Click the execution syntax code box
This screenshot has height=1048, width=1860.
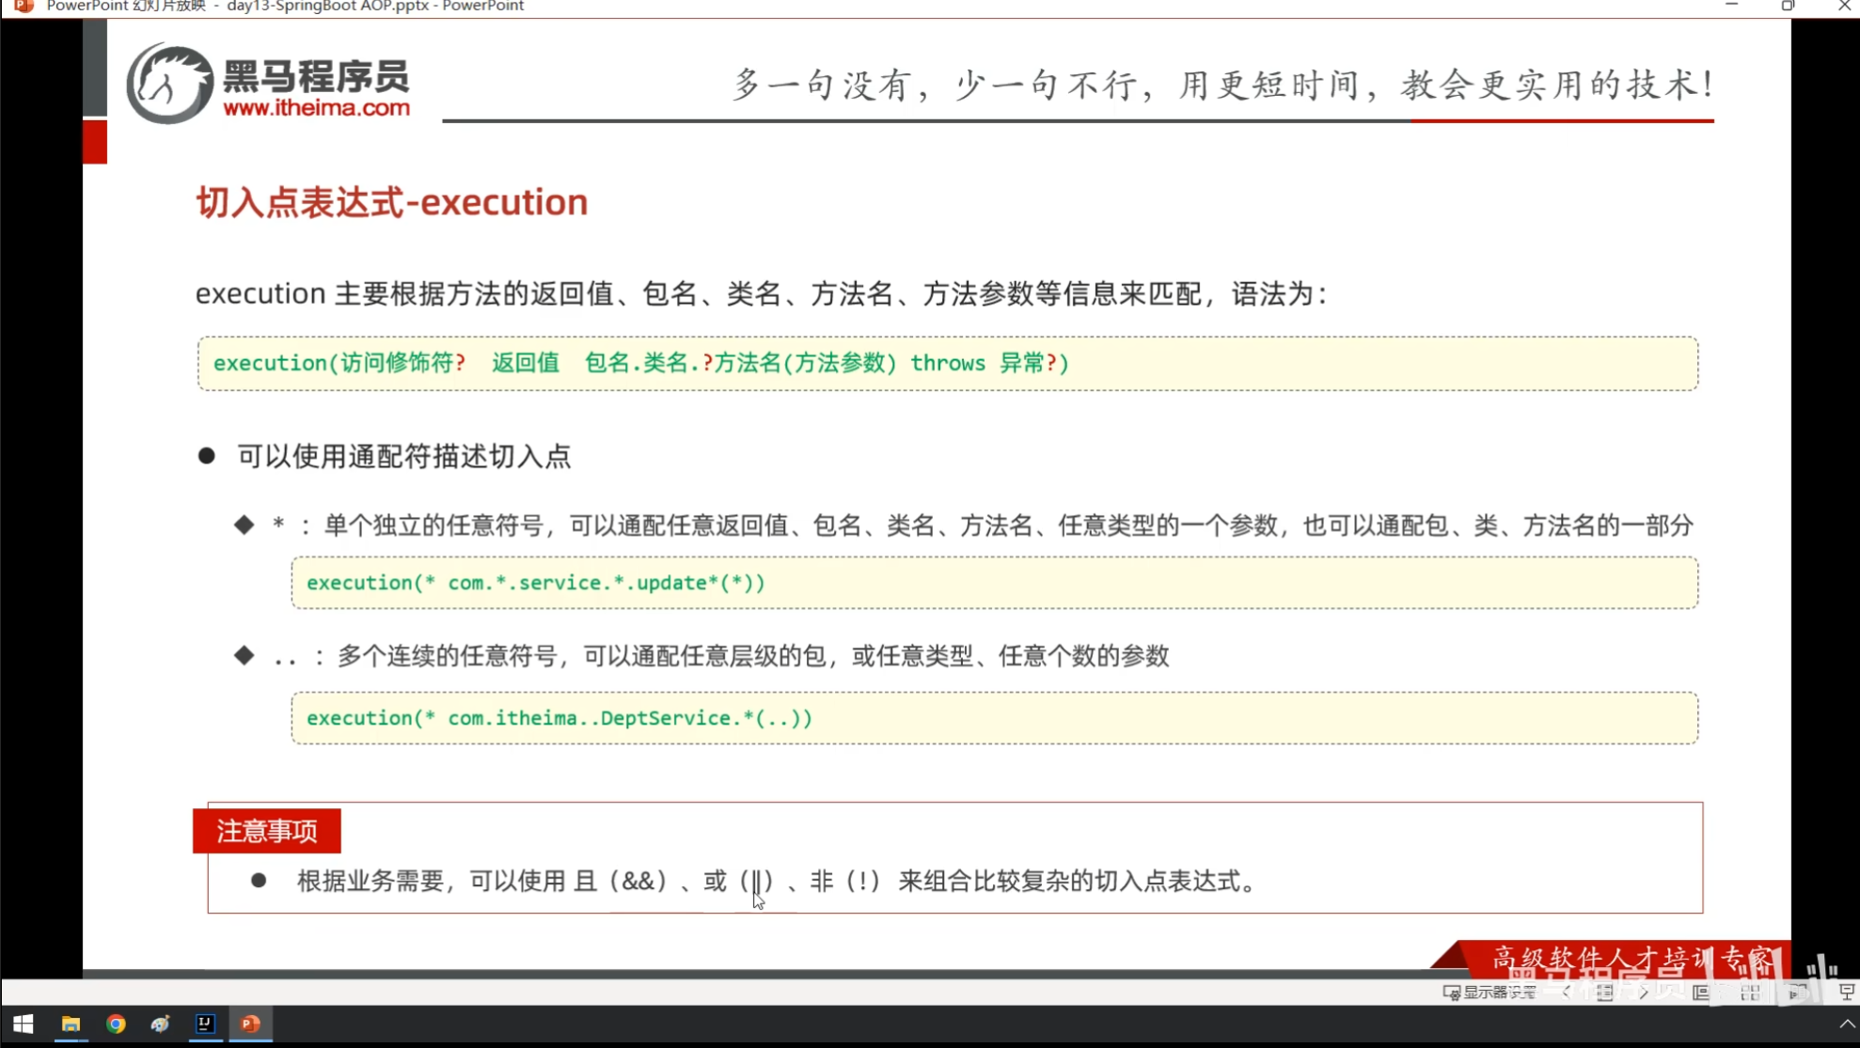[x=947, y=363]
